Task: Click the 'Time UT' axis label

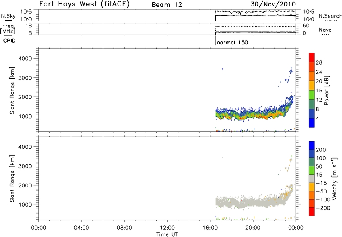Action: 167,234
